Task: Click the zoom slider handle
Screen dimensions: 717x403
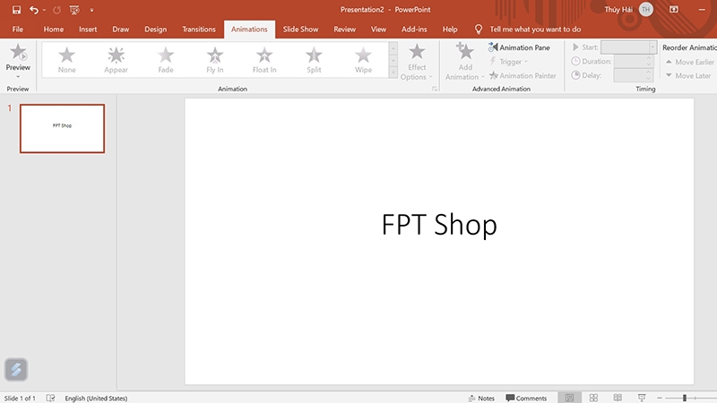Action: (x=685, y=398)
